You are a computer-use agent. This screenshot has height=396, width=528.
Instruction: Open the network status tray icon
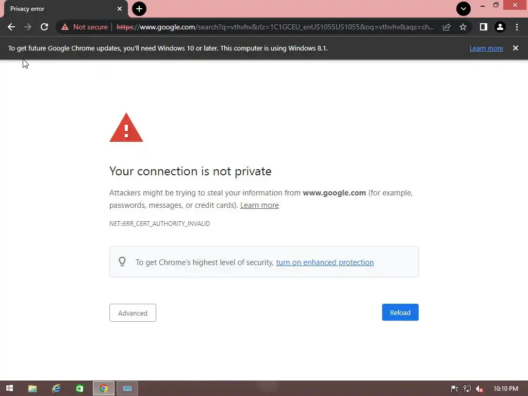[x=467, y=389]
